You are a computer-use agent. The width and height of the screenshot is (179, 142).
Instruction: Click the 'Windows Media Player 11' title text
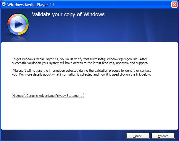pos(30,5)
